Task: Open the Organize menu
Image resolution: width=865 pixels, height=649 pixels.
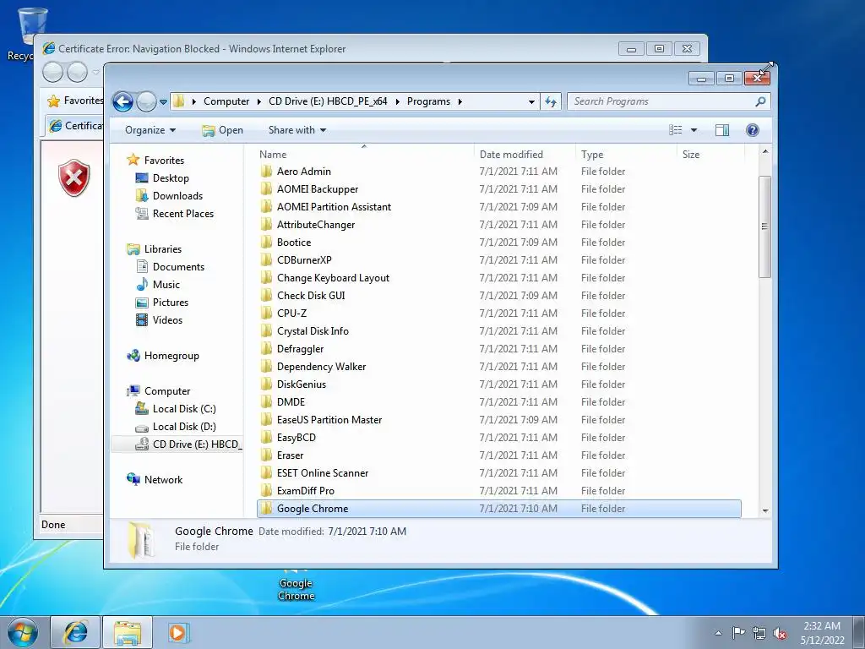Action: click(150, 130)
